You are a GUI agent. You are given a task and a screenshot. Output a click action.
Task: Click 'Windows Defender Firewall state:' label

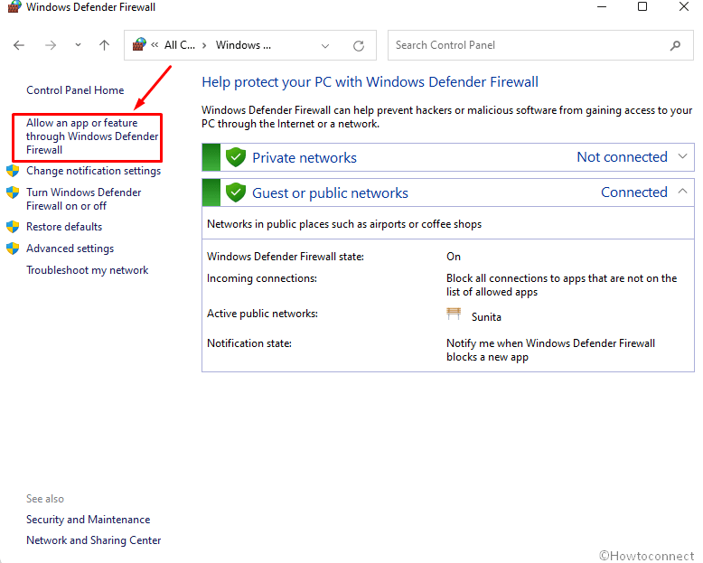pyautogui.click(x=286, y=257)
